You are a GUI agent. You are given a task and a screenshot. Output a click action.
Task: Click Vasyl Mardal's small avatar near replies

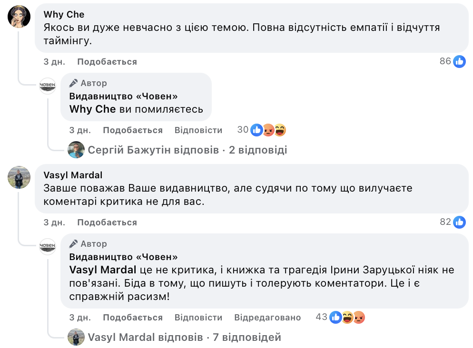tap(76, 337)
